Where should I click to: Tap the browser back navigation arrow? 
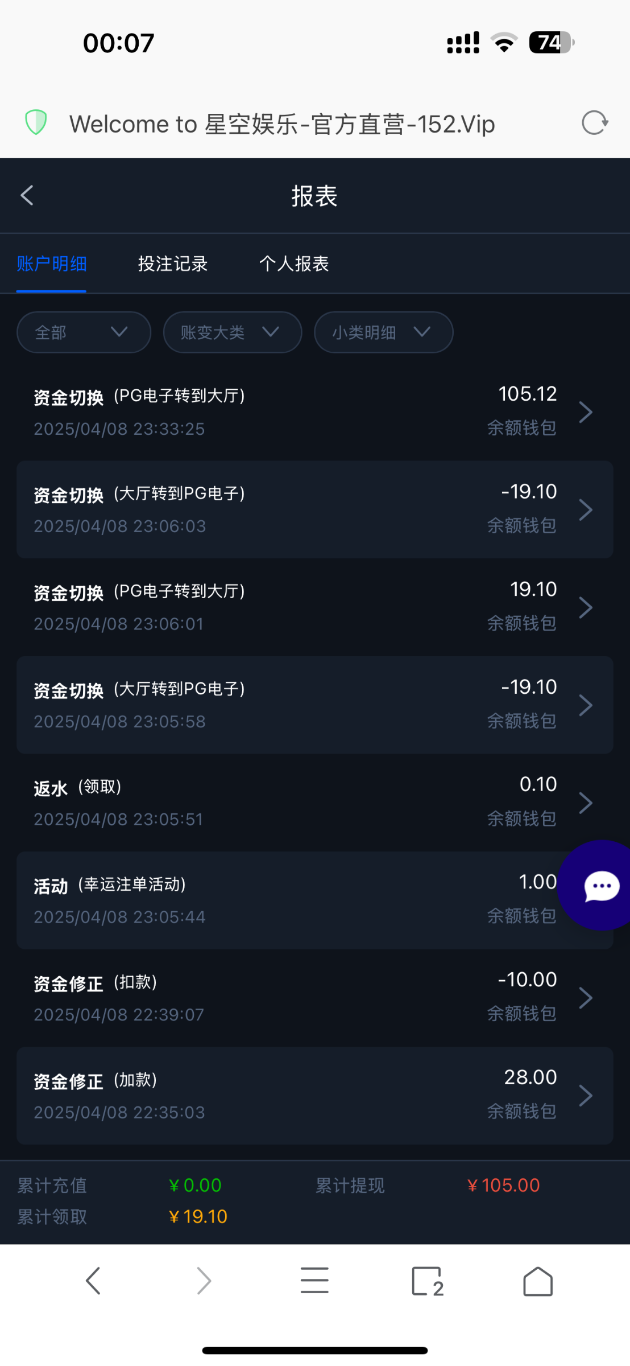pos(93,1281)
